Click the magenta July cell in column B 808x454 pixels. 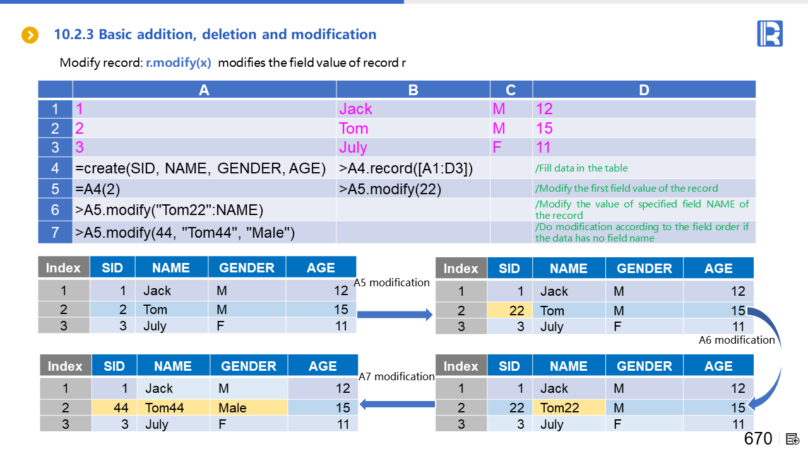click(x=353, y=148)
